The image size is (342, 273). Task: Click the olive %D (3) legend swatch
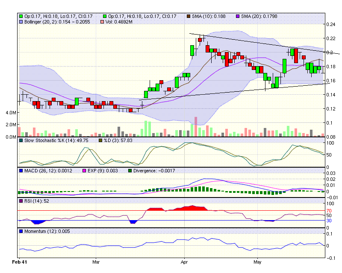(101, 140)
